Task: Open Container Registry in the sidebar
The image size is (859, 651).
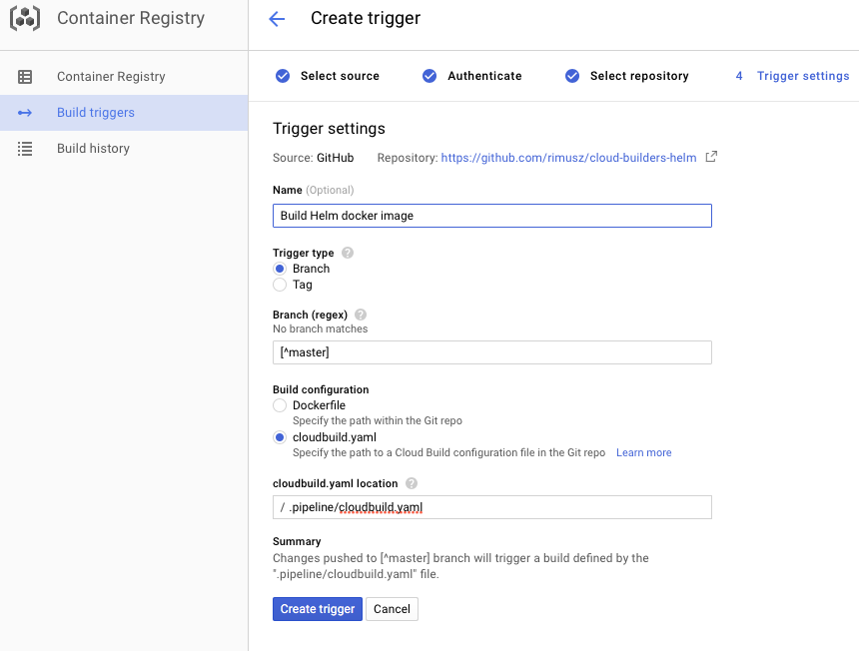Action: pyautogui.click(x=124, y=77)
